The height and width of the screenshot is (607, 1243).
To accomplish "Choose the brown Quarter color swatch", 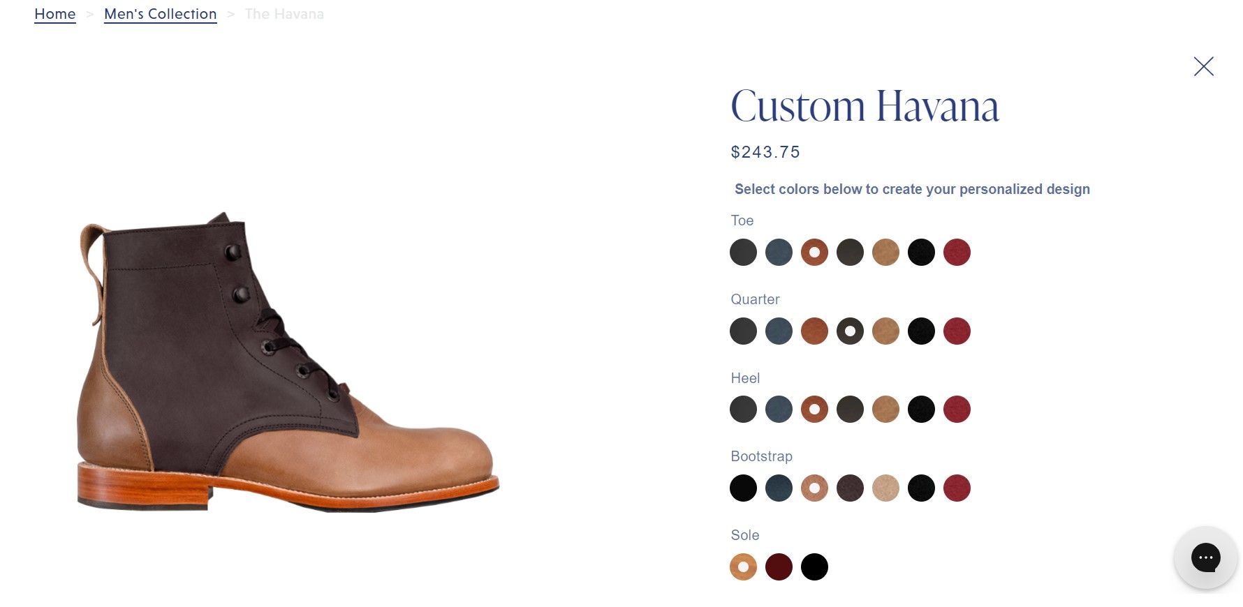I will (x=814, y=331).
